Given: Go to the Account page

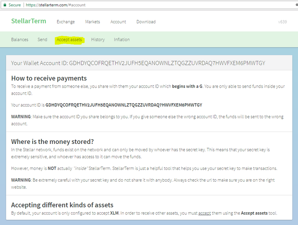Looking at the screenshot, I should point(118,22).
